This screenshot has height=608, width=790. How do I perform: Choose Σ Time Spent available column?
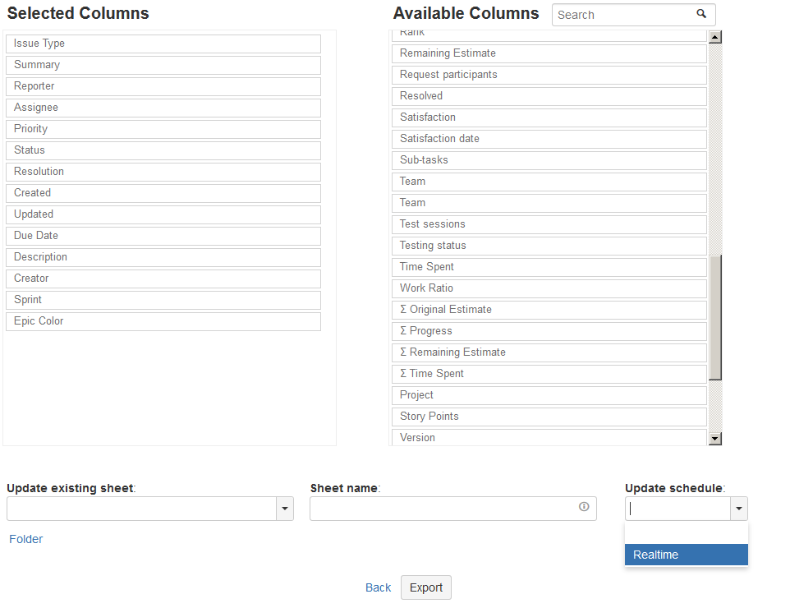tap(549, 374)
